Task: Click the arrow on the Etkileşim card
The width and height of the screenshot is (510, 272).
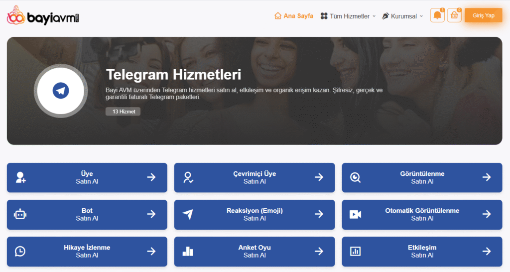Action: 487,251
